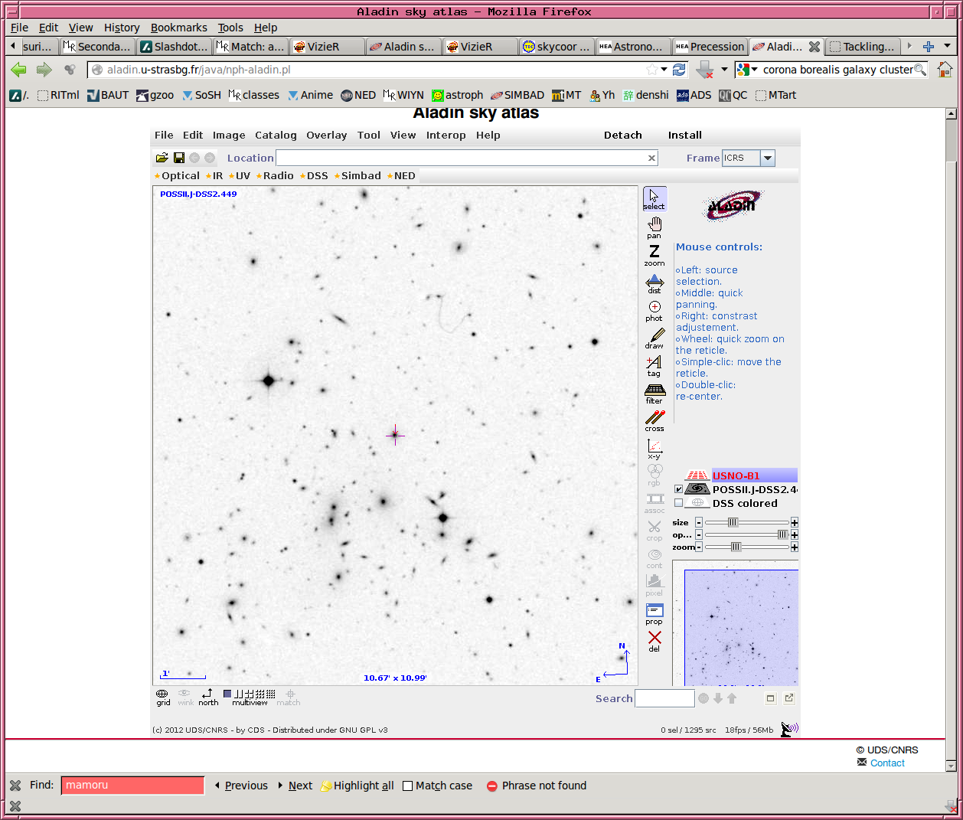Expand the Frame ICRS dropdown

point(768,158)
